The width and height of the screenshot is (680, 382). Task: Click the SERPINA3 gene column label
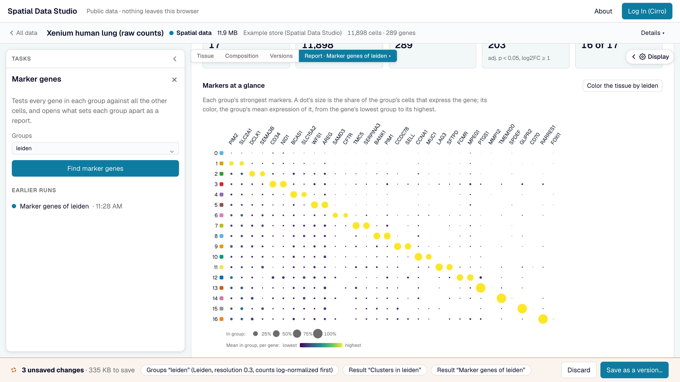(372, 134)
